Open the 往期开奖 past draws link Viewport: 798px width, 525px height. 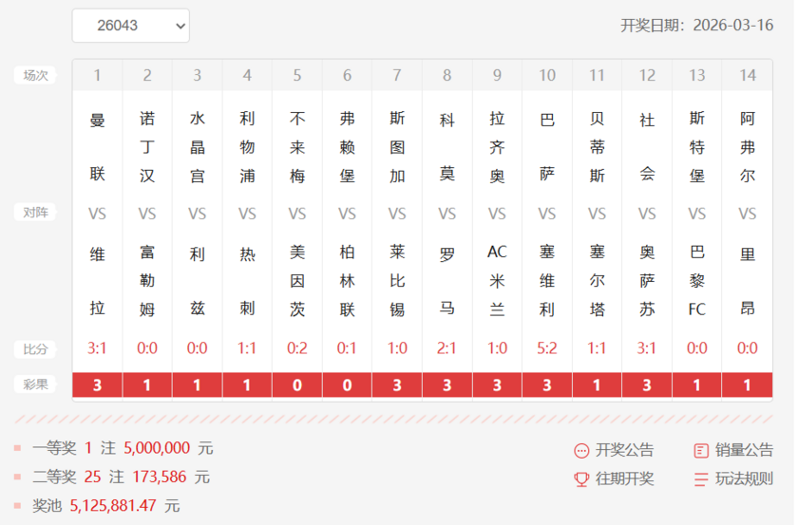(x=624, y=478)
